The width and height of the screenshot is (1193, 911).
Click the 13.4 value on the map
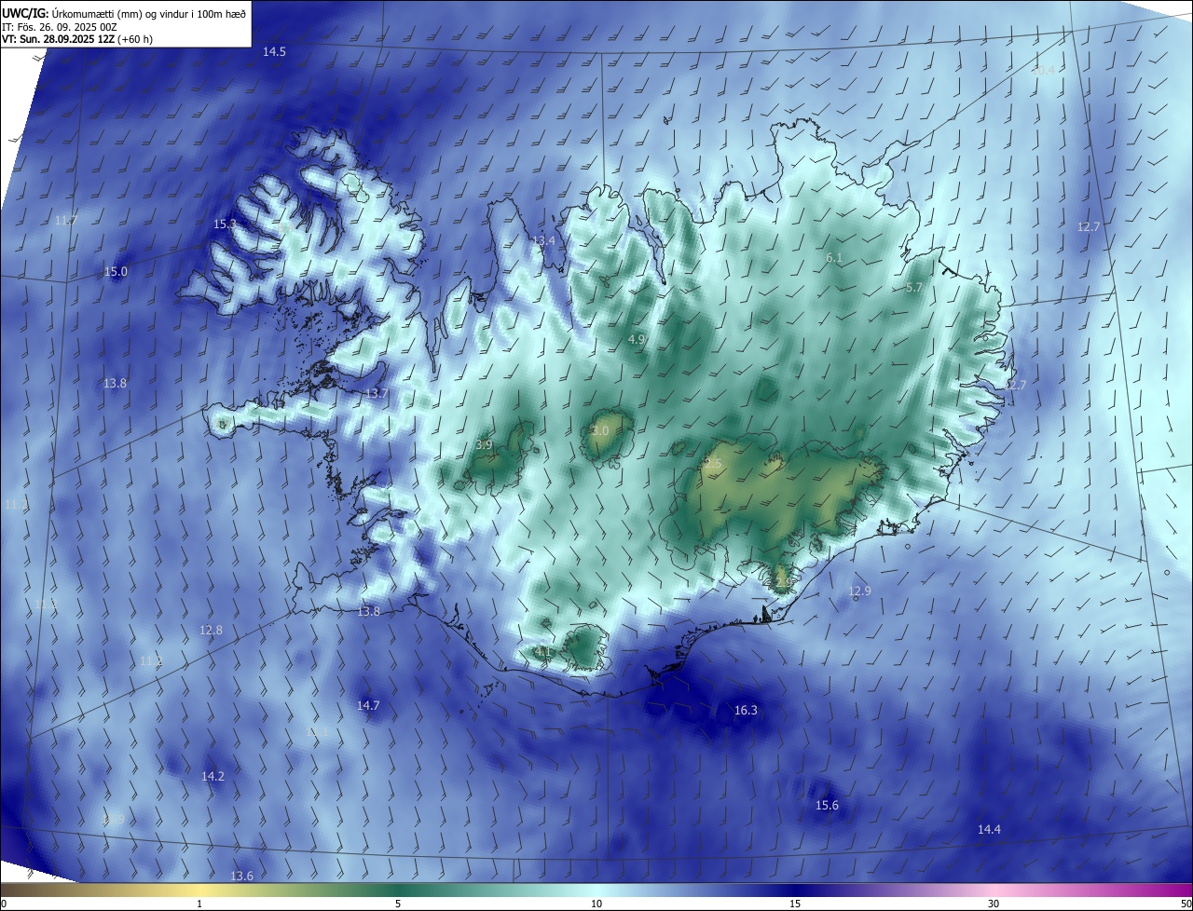pyautogui.click(x=543, y=241)
